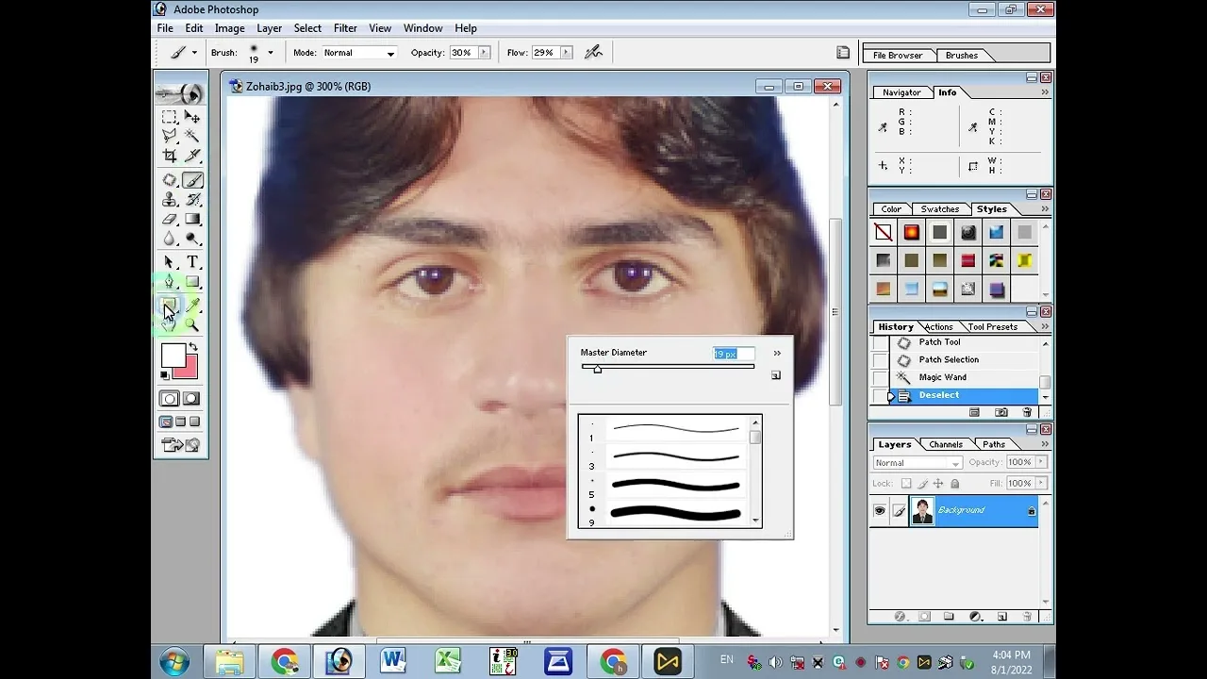Select the Crop tool
This screenshot has width=1207, height=679.
tap(169, 157)
